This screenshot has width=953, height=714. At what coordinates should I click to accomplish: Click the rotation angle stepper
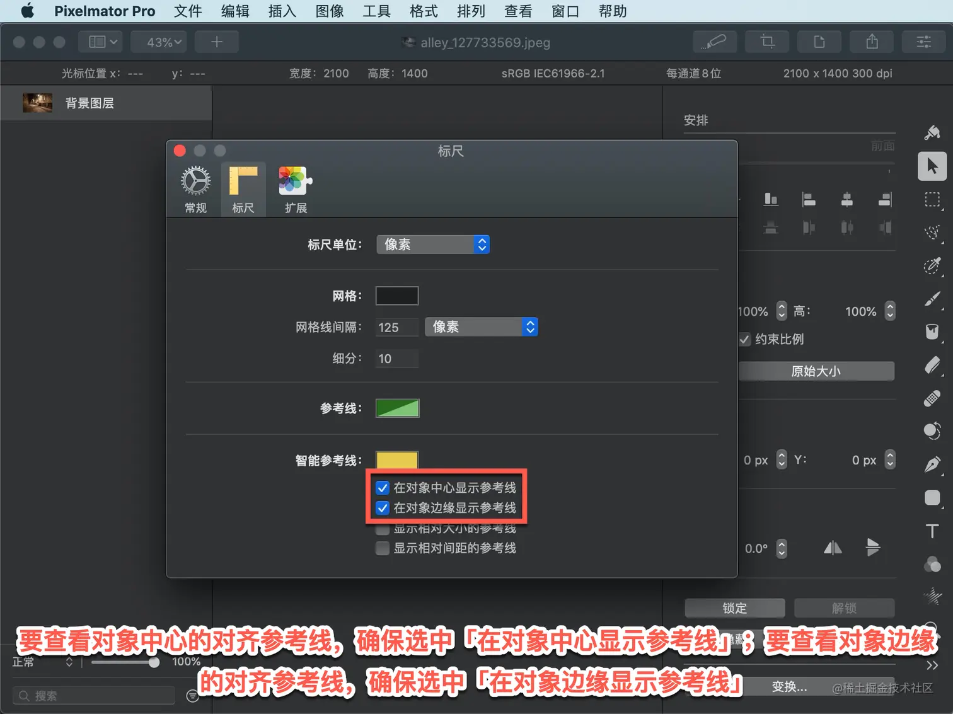tap(782, 548)
